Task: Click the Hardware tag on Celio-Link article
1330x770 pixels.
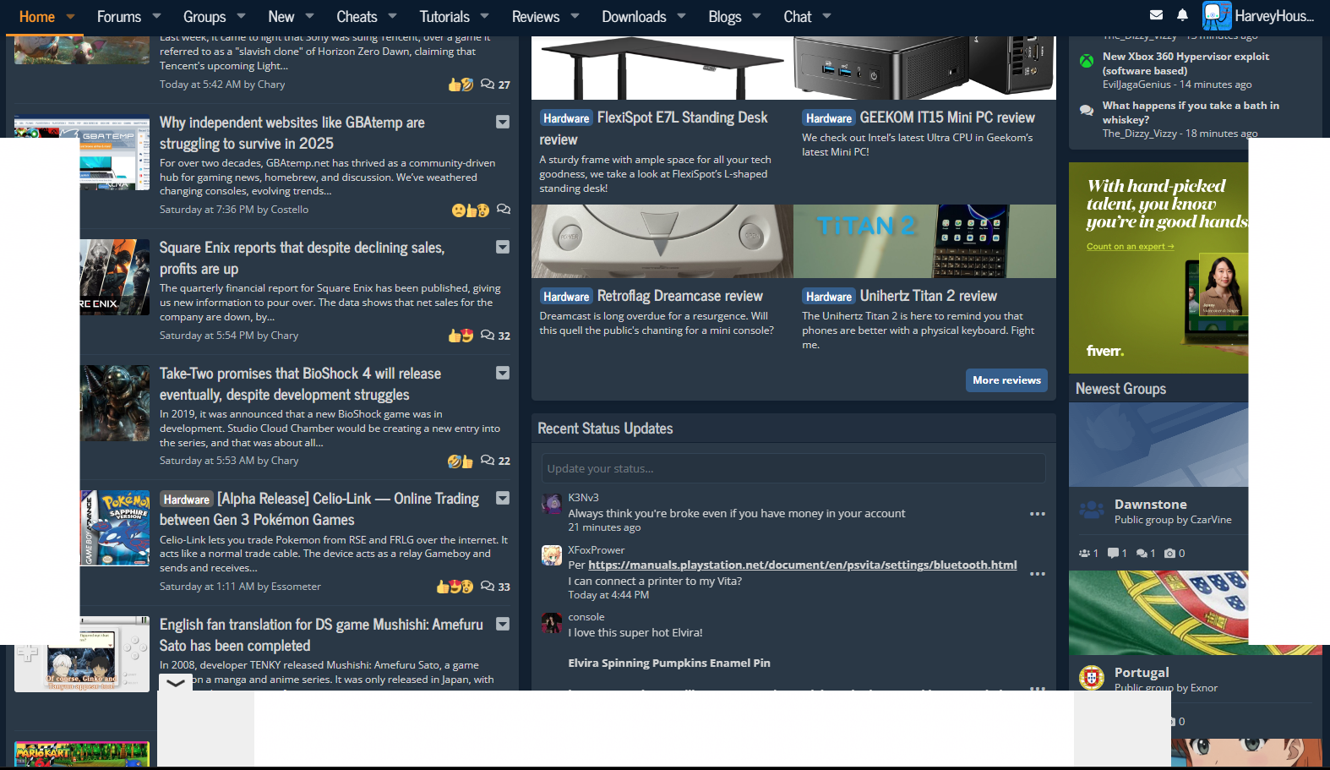Action: 186,500
